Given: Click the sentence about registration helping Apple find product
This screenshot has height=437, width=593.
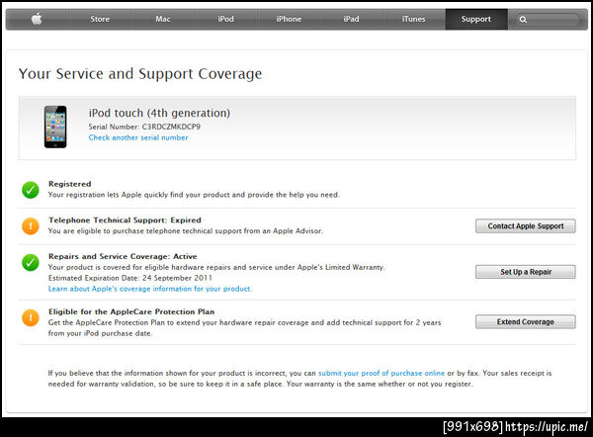Looking at the screenshot, I should 194,195.
